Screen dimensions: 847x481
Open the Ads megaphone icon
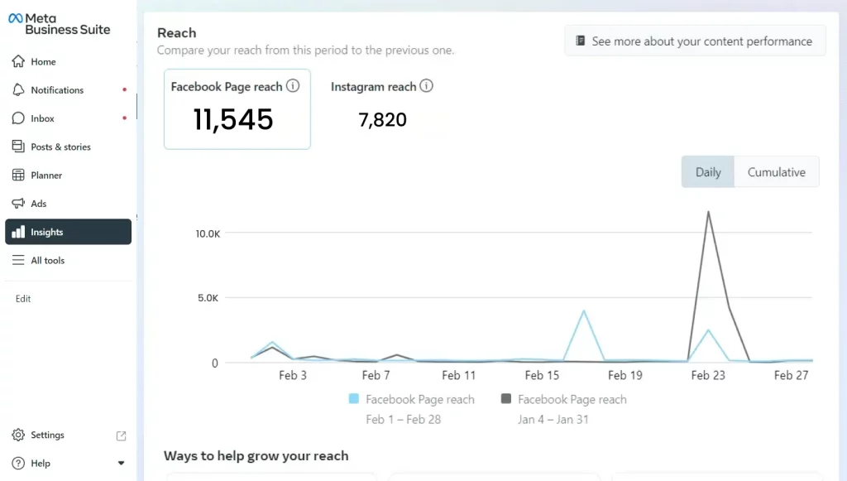click(18, 203)
